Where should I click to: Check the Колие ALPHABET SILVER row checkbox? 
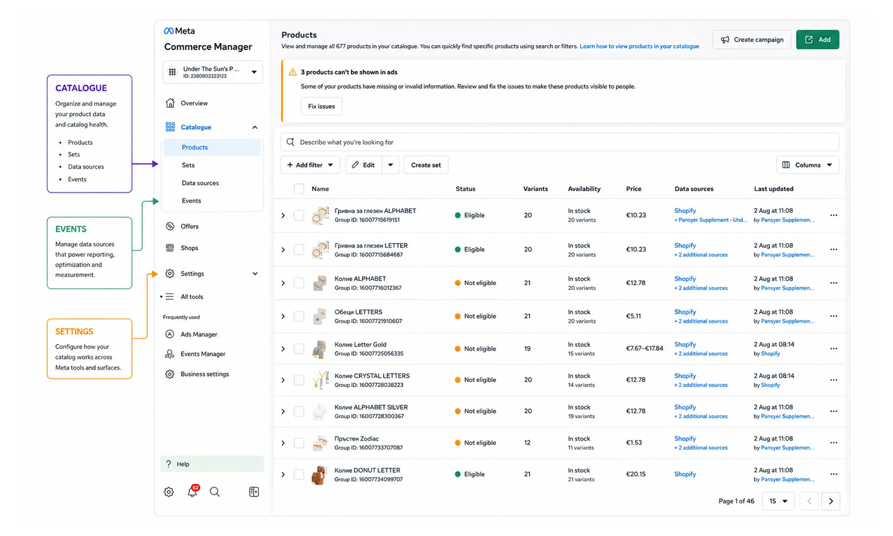click(299, 411)
